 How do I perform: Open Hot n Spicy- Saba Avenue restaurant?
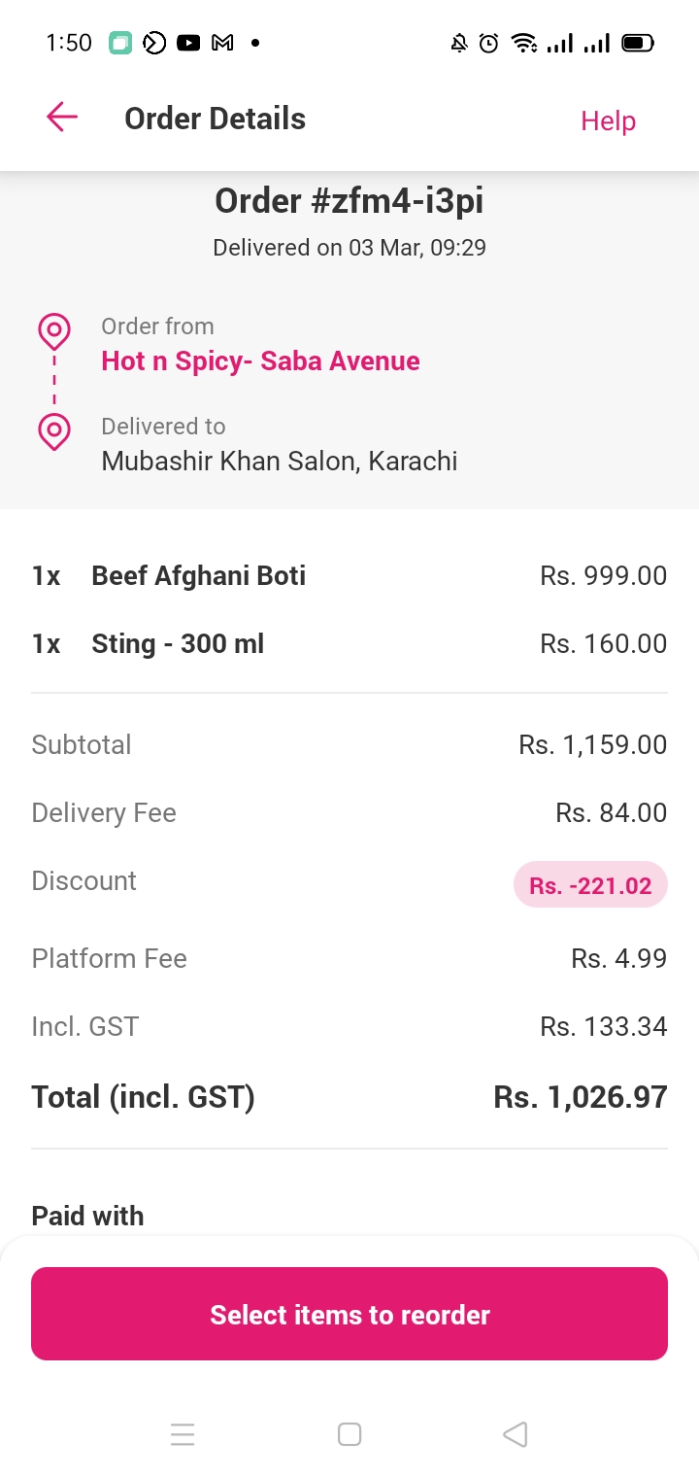pos(260,361)
